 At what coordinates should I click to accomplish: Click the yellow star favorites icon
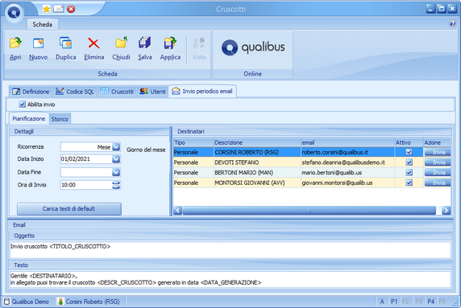pos(47,9)
